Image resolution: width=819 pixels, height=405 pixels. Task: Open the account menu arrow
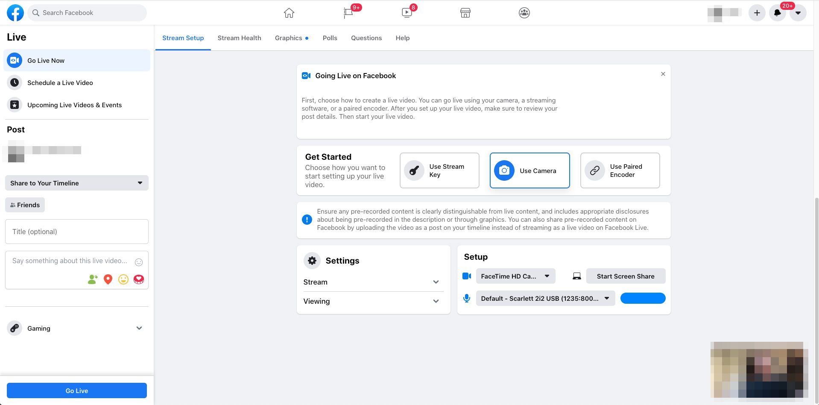[x=798, y=13]
